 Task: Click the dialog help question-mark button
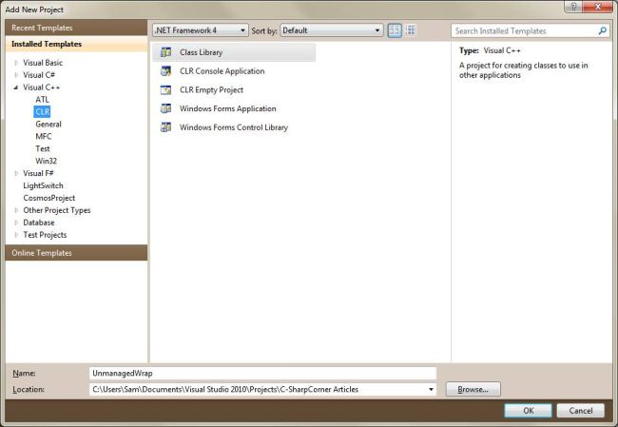tap(573, 7)
